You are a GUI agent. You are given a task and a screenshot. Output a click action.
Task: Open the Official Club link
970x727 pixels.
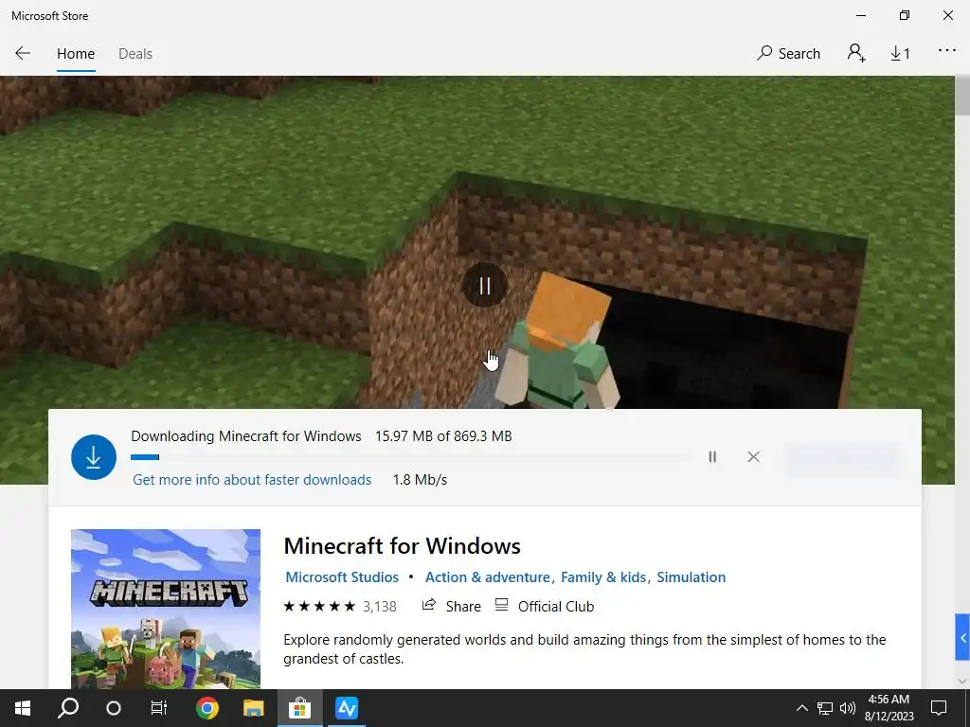(x=545, y=607)
